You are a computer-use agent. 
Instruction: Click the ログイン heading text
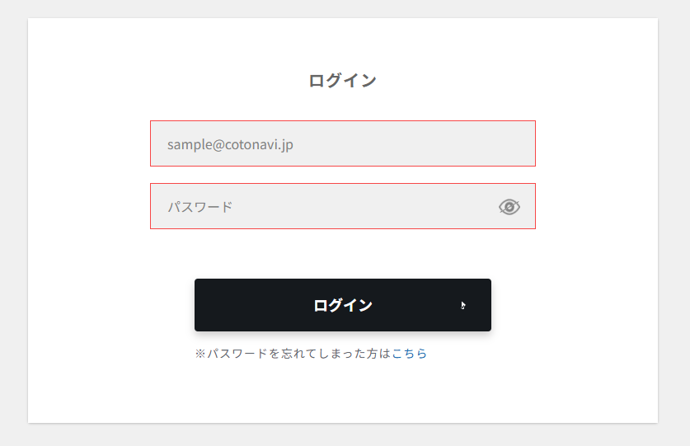(x=342, y=81)
